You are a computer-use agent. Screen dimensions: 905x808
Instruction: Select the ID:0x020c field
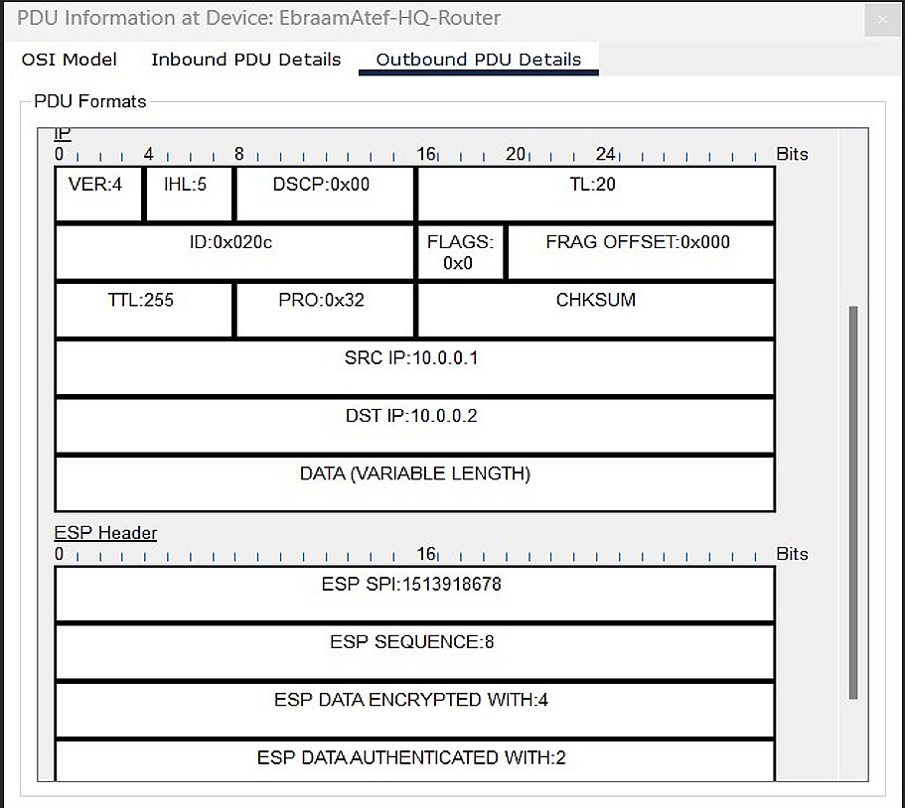234,252
